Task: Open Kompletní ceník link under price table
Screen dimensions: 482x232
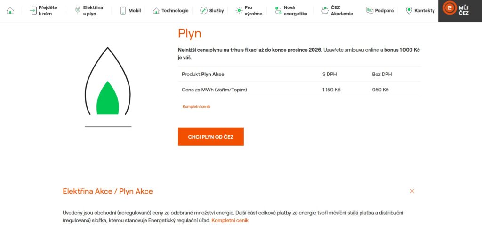Action: click(196, 106)
